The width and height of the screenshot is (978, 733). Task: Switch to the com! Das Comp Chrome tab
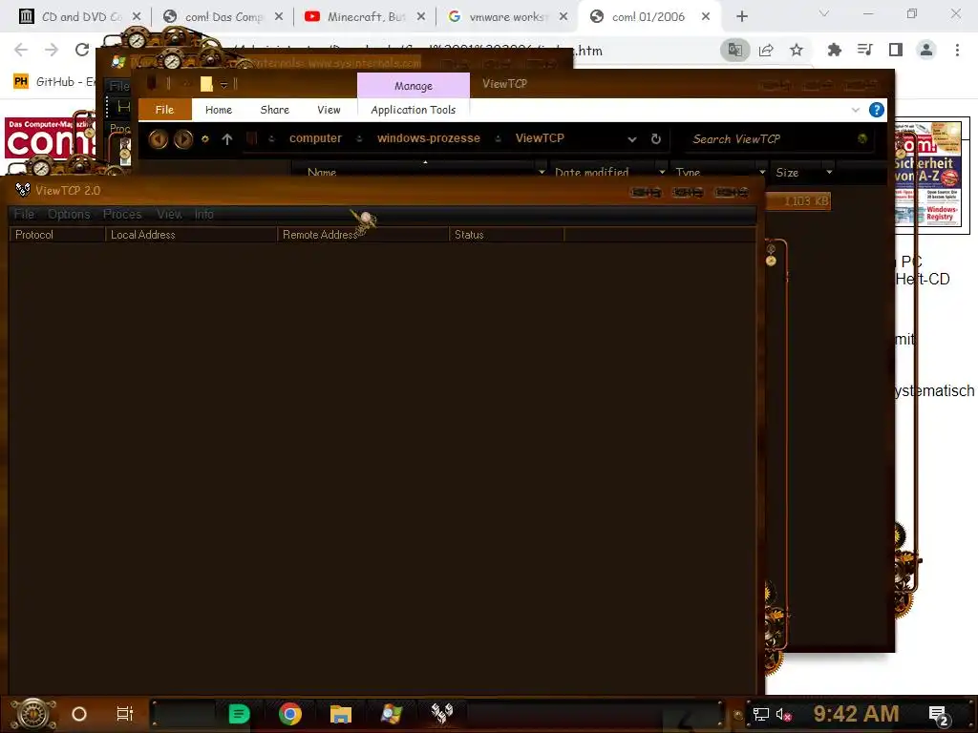[x=223, y=17]
